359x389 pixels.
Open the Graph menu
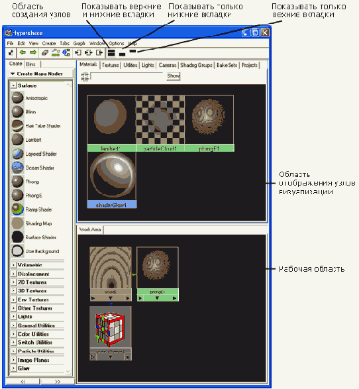79,44
